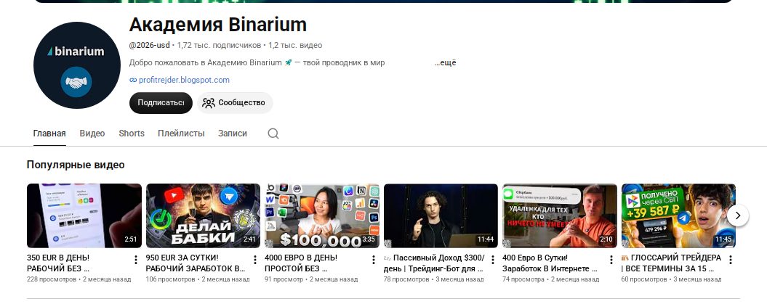Switch to the Записи tab
The width and height of the screenshot is (767, 304).
click(x=233, y=133)
